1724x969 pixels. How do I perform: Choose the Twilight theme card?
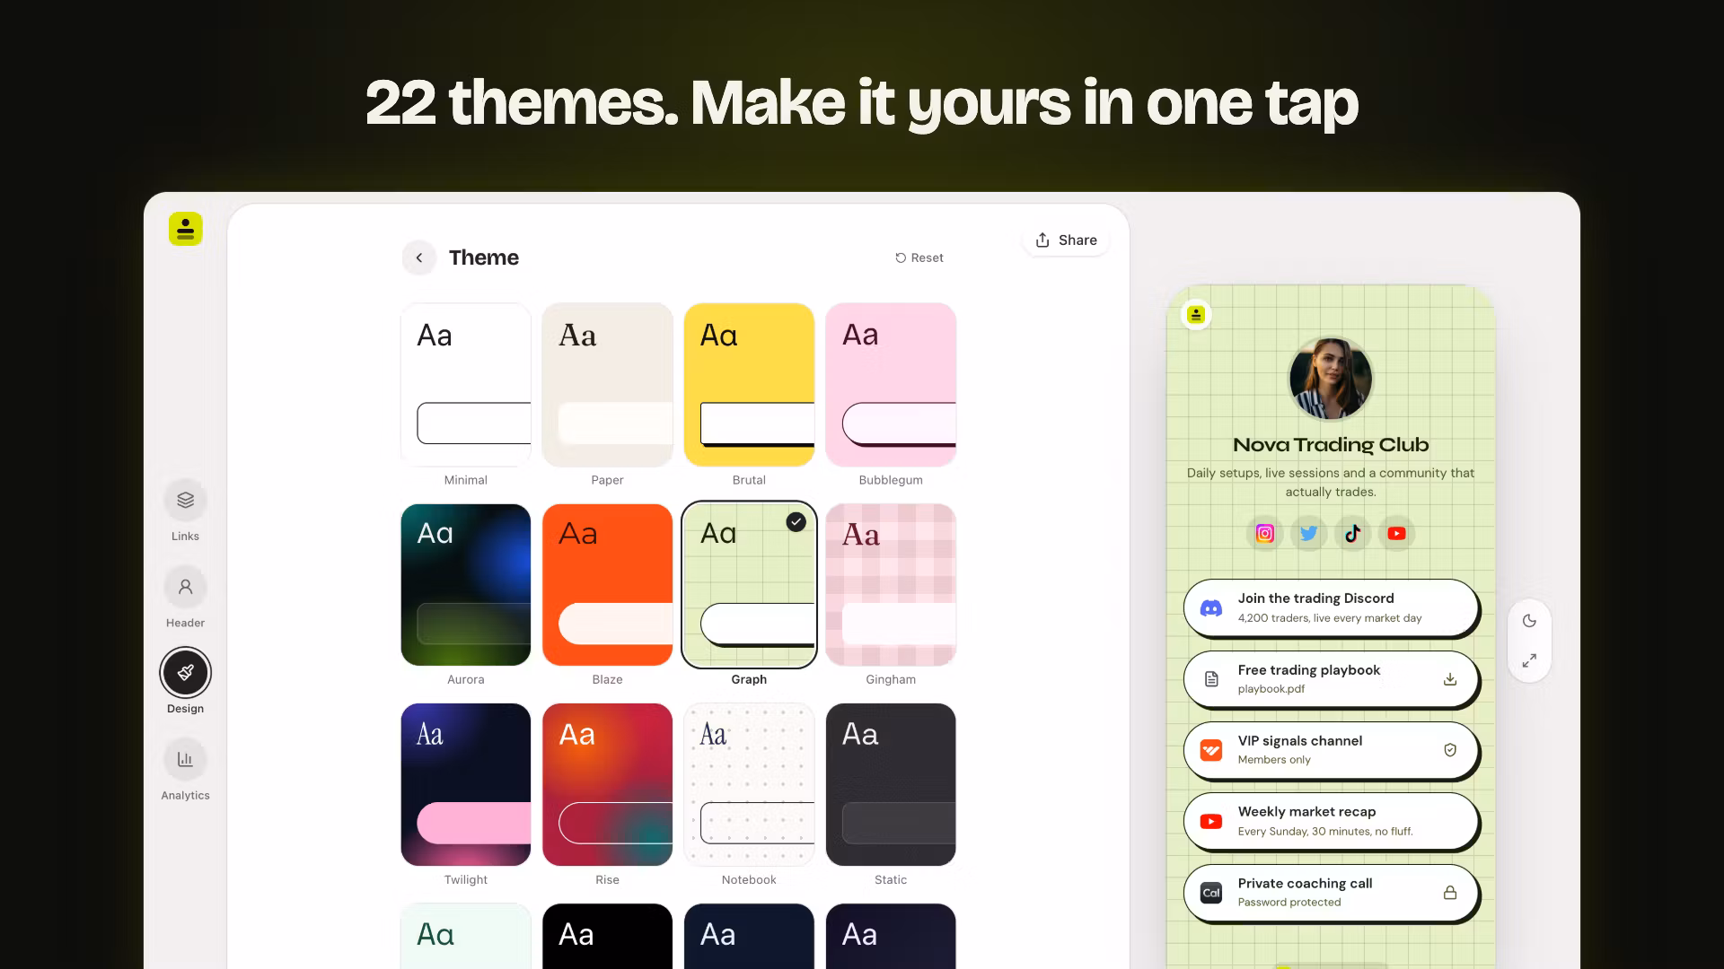point(465,785)
